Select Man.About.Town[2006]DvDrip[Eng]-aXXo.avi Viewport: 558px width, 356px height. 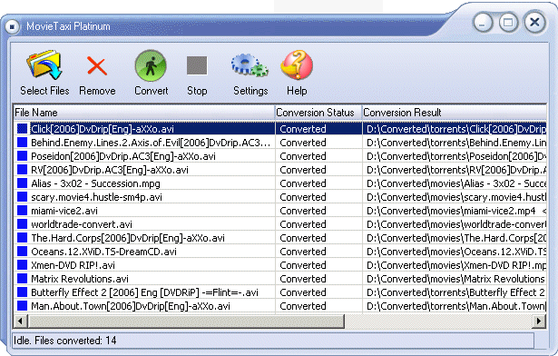pos(131,306)
